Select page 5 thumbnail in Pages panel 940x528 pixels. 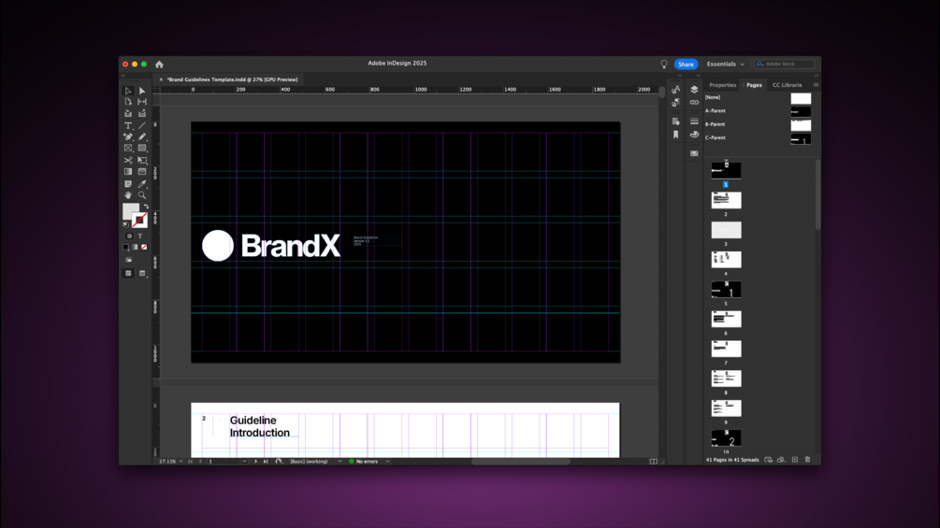click(726, 290)
